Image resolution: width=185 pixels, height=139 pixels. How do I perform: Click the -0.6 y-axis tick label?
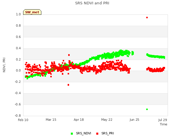click(18, 104)
